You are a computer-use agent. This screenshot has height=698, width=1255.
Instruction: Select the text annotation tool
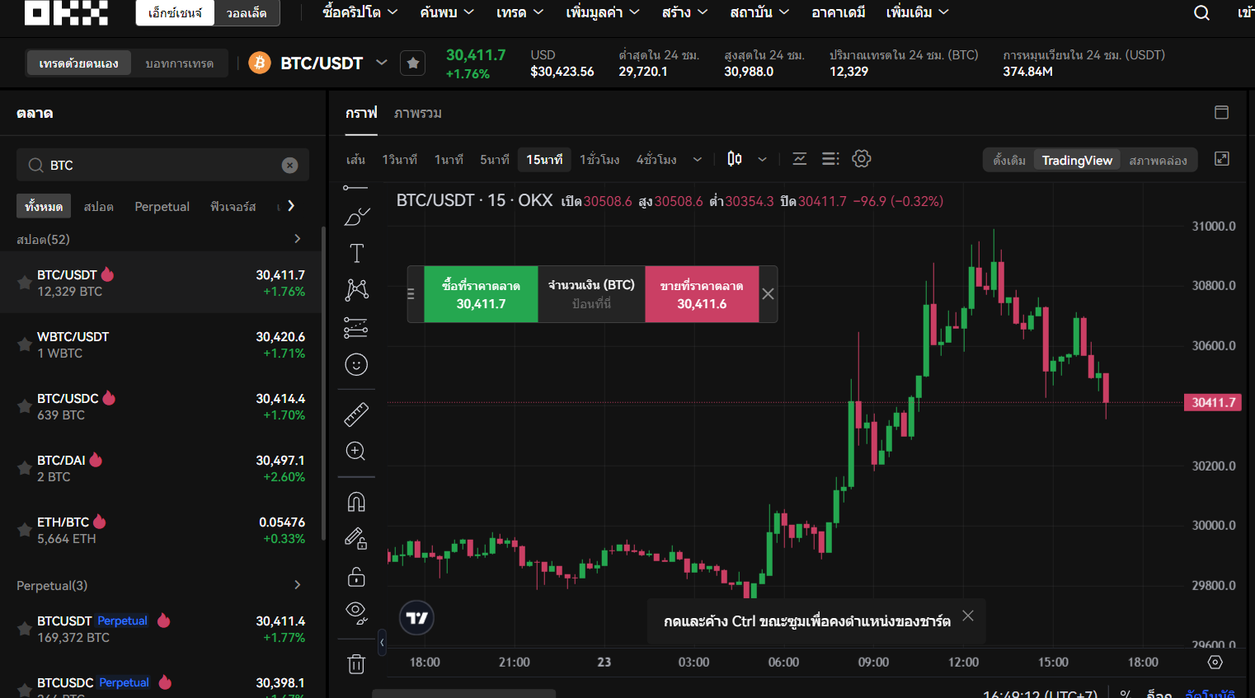pyautogui.click(x=356, y=253)
